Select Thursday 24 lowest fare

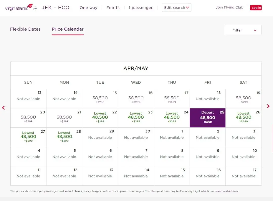pyautogui.click(x=172, y=118)
